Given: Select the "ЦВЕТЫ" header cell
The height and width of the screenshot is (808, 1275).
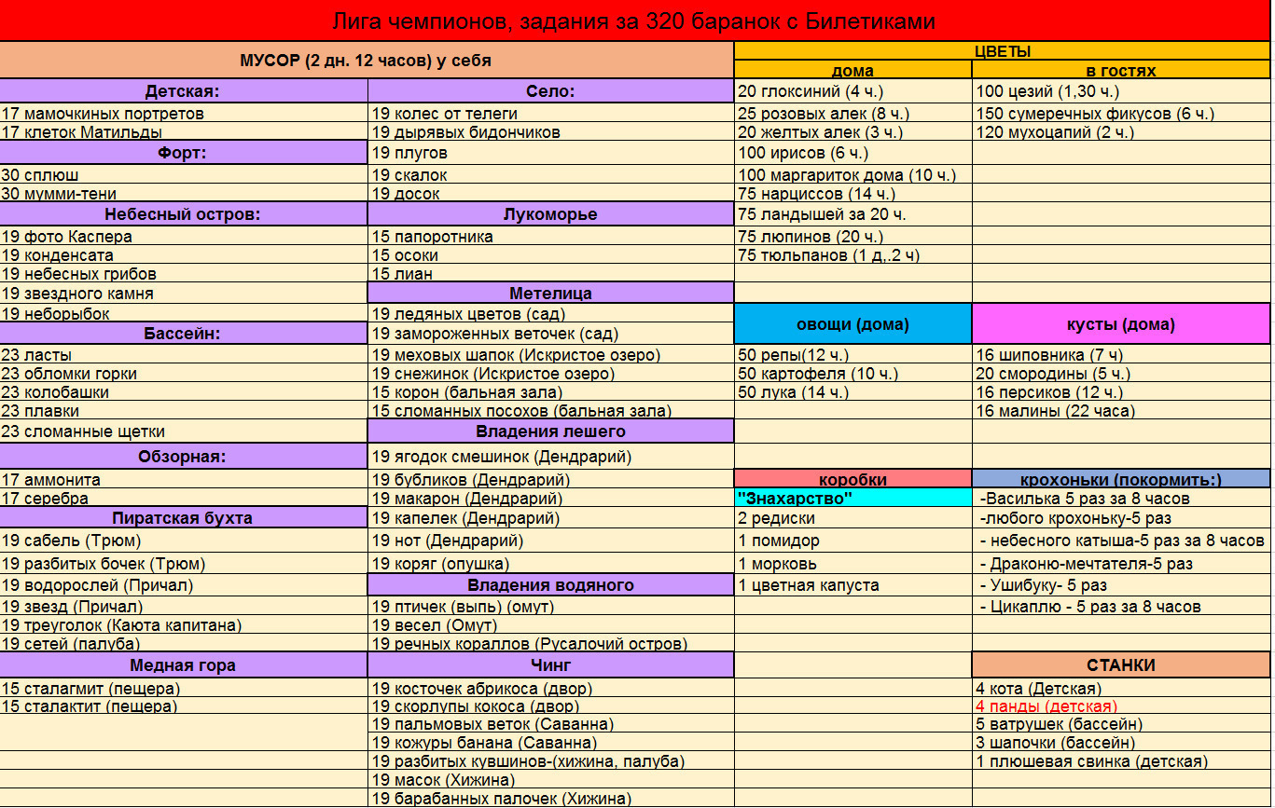Looking at the screenshot, I should click(x=1003, y=51).
